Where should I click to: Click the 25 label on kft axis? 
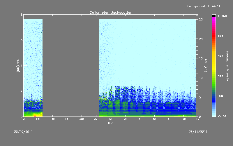[201, 19]
